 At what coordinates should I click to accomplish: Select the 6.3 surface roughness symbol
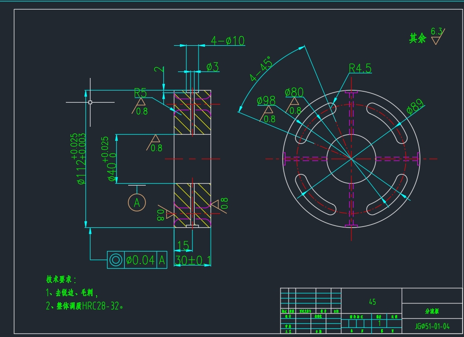coord(437,36)
